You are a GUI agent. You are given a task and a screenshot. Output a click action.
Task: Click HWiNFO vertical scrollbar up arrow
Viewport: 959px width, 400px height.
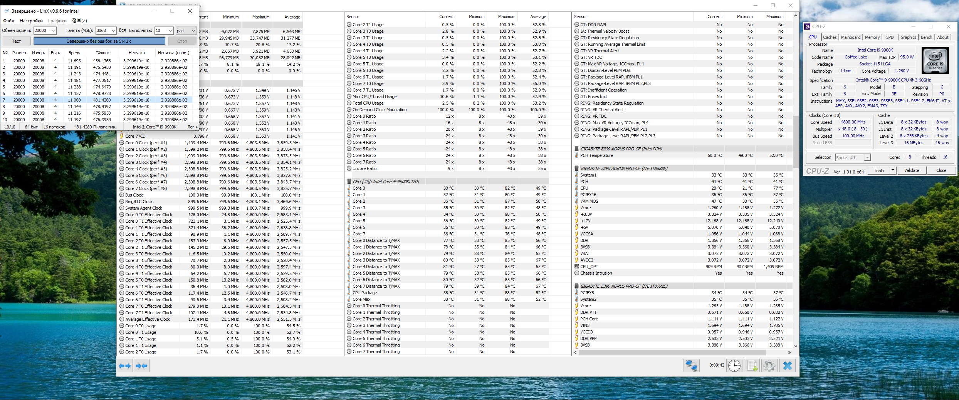796,16
